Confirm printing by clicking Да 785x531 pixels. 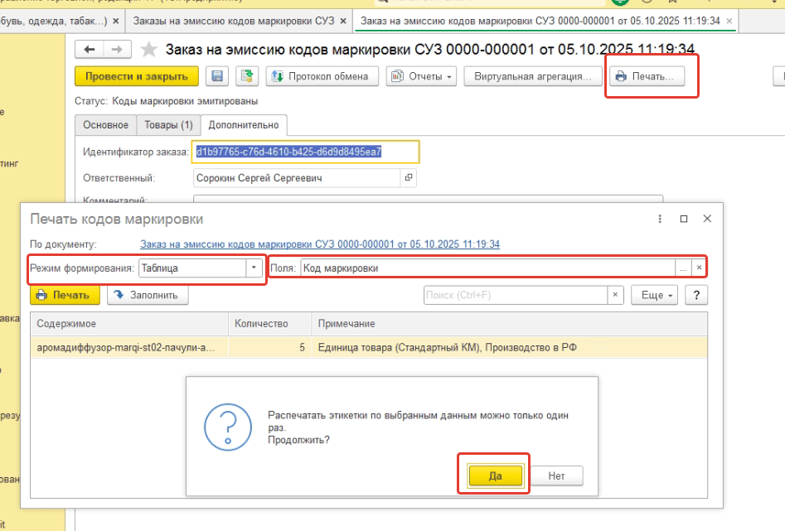coord(495,475)
